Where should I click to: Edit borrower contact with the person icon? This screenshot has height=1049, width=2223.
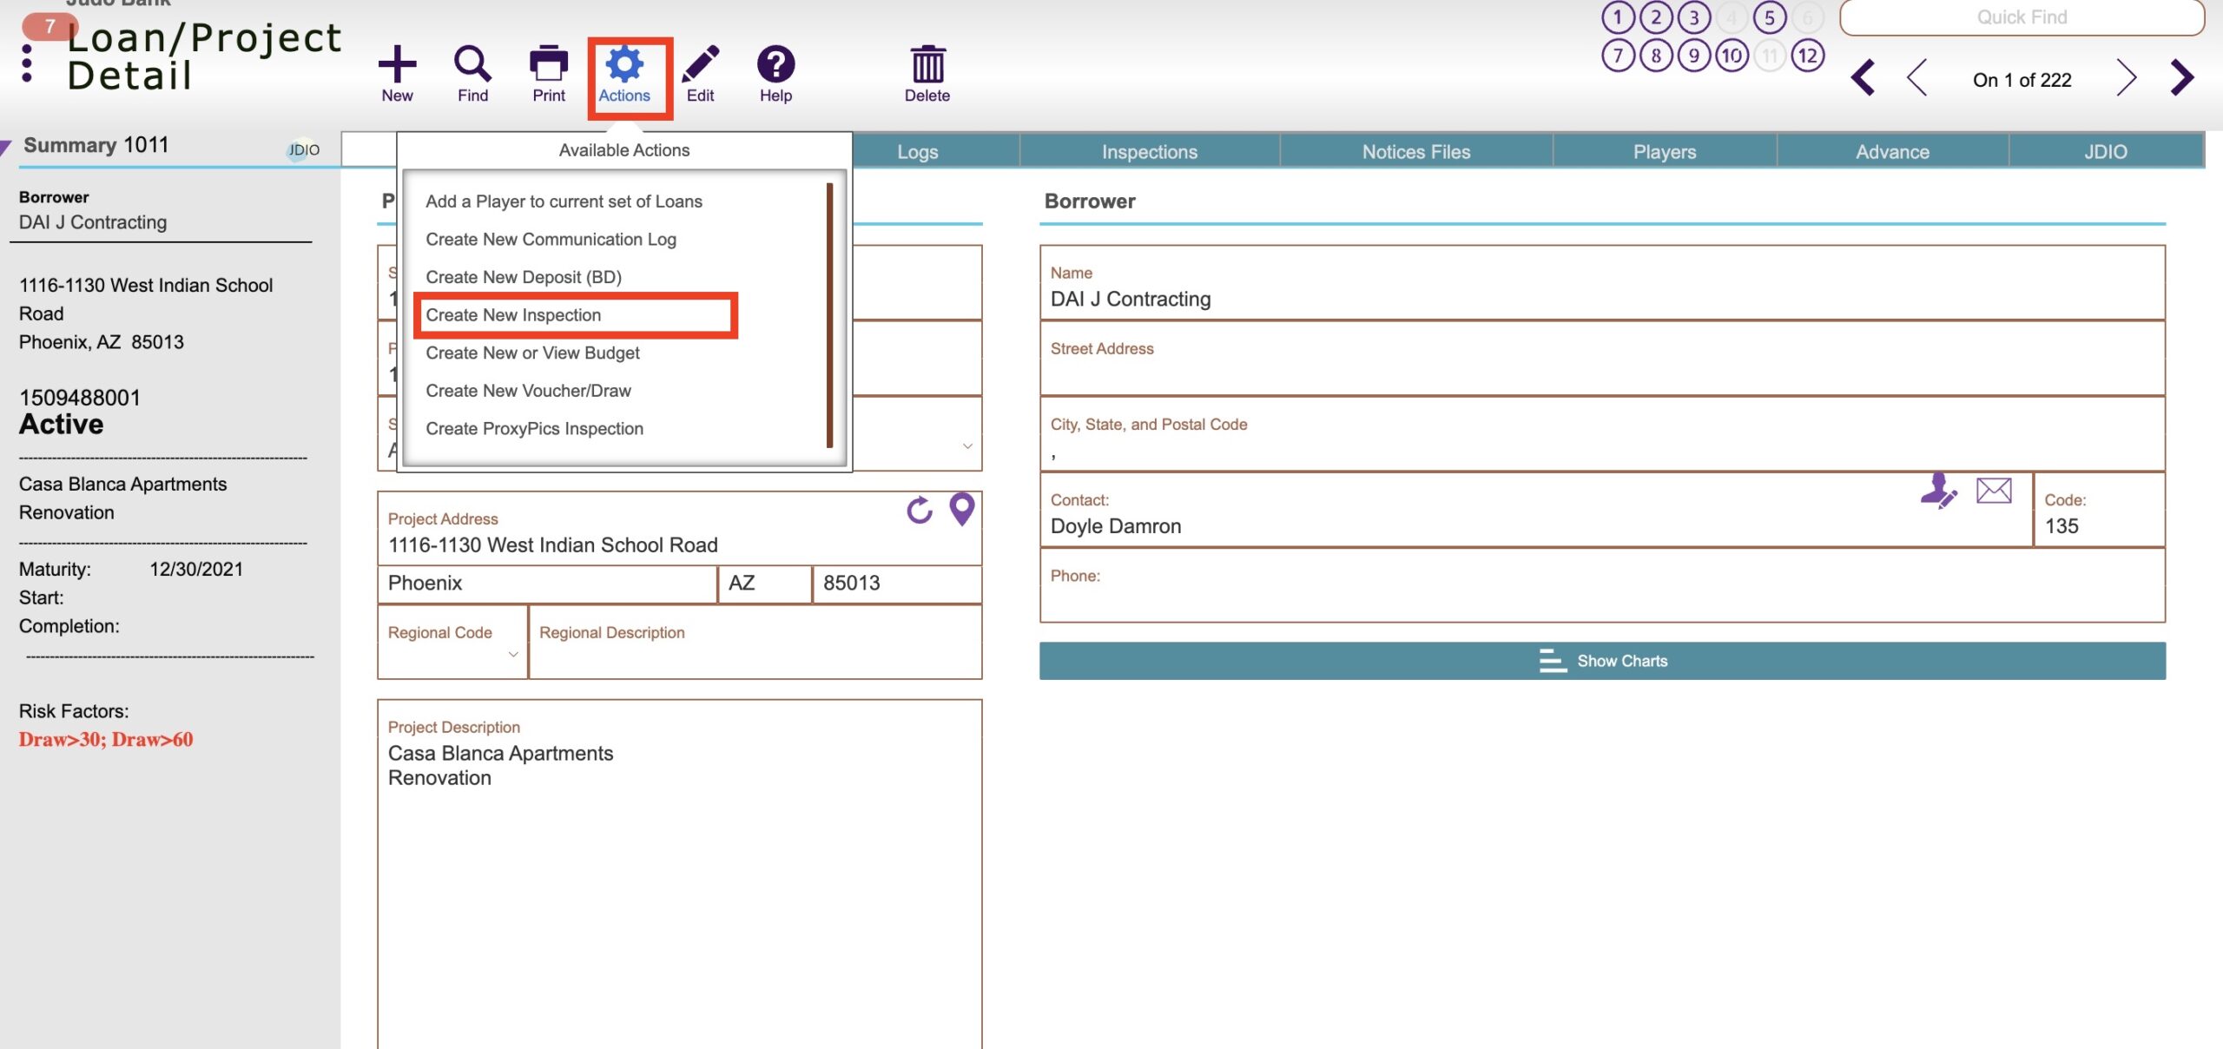click(x=1939, y=492)
